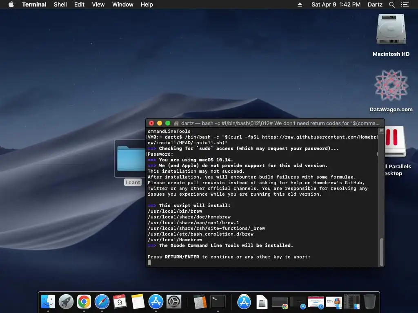Click the Terminal cursor block at bottom
The width and height of the screenshot is (418, 313).
click(149, 262)
